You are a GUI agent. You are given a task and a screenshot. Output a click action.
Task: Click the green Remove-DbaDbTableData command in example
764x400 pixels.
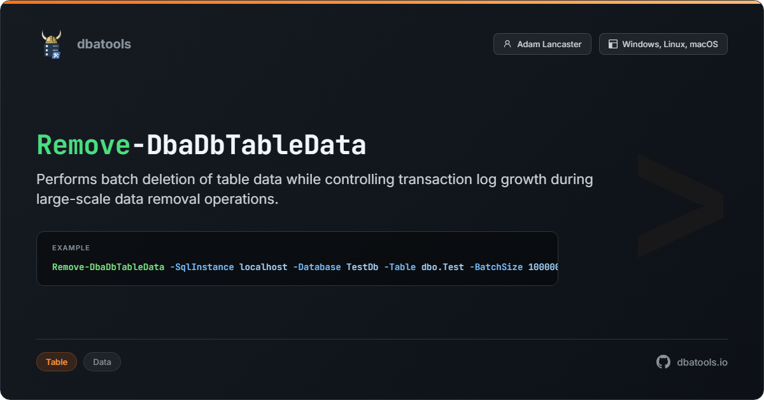tap(108, 267)
